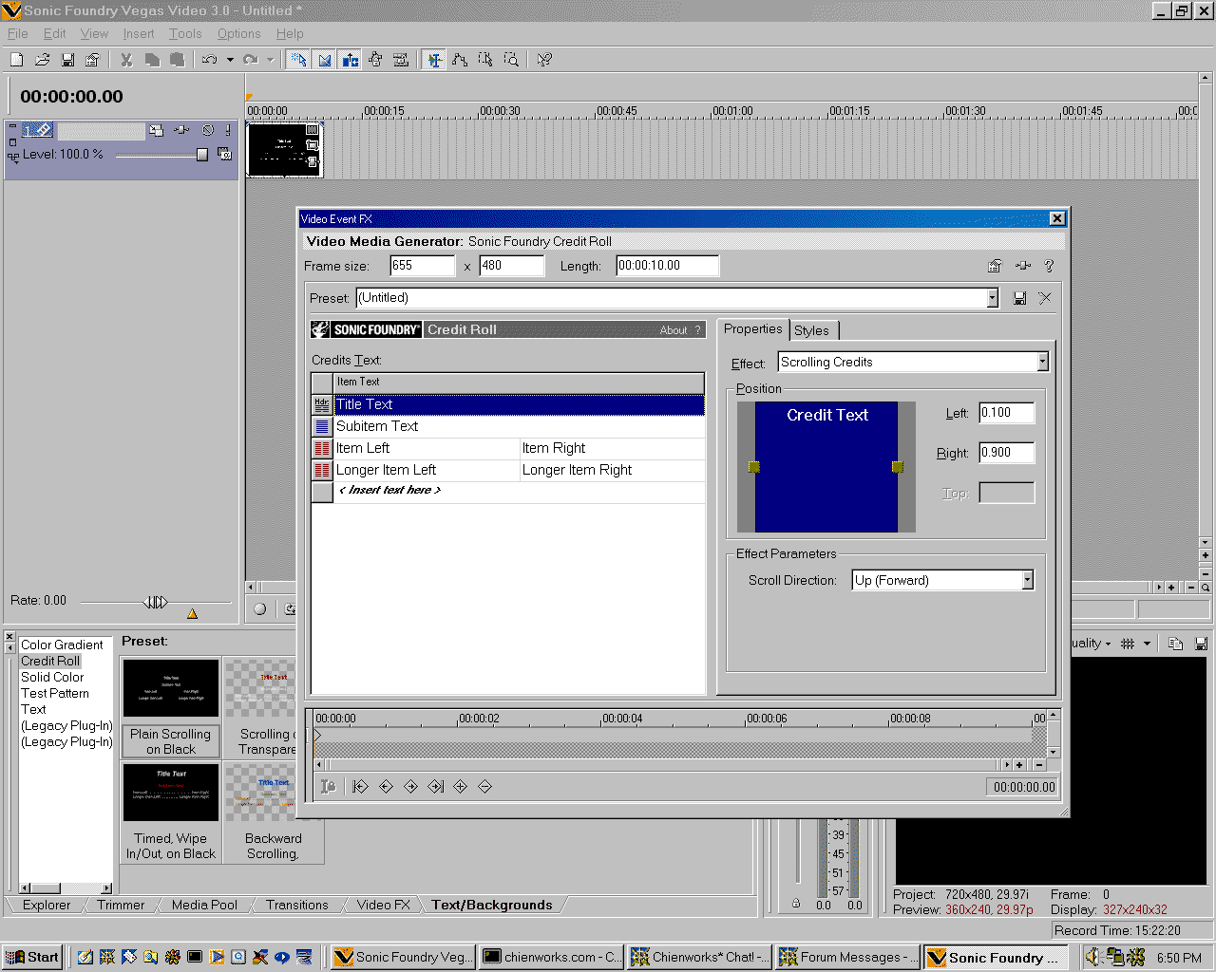Click the What's This Help icon

[544, 60]
